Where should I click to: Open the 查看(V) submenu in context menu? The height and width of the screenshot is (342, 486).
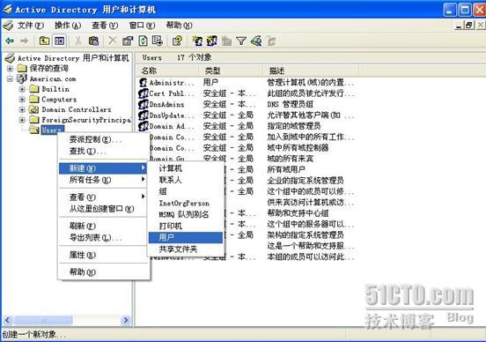103,197
